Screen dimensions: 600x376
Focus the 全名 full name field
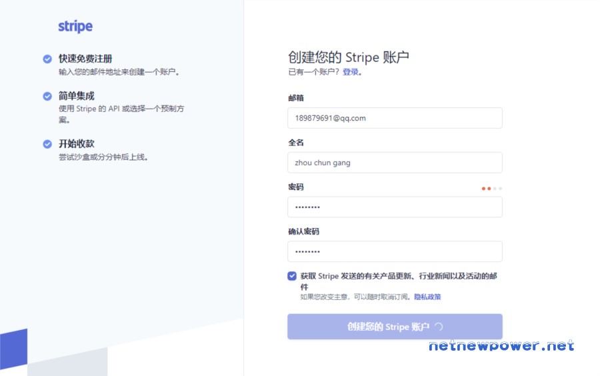click(395, 163)
